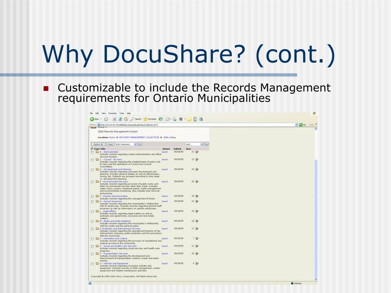Click the Edited column header
391x293 pixels.
click(177, 149)
